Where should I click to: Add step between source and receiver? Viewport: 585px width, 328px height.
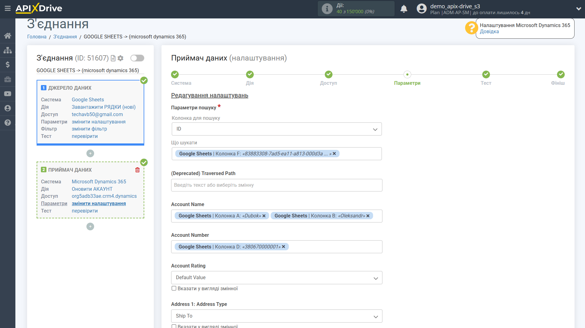(x=90, y=153)
